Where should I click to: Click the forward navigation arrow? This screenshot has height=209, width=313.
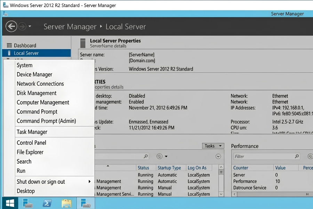22,26
